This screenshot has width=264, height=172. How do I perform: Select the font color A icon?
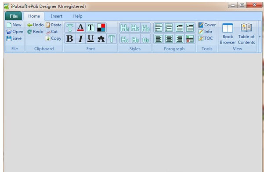click(x=80, y=27)
